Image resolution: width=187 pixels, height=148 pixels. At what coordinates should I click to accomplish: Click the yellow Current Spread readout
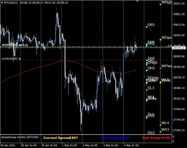tap(60, 138)
